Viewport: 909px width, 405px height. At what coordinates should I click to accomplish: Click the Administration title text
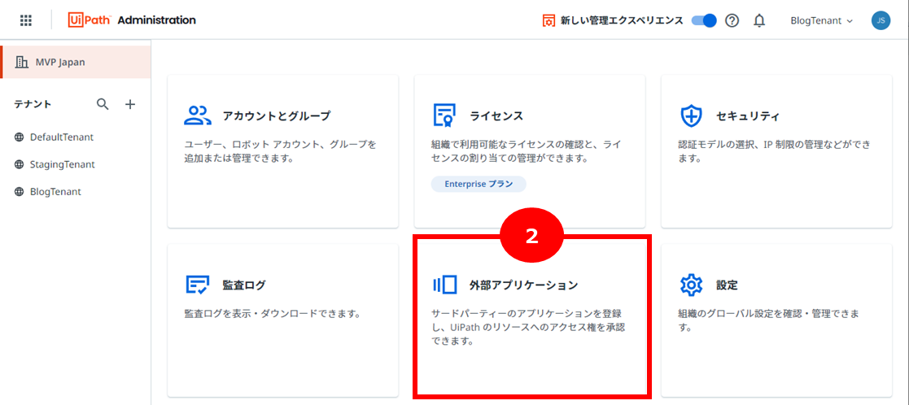pyautogui.click(x=156, y=20)
